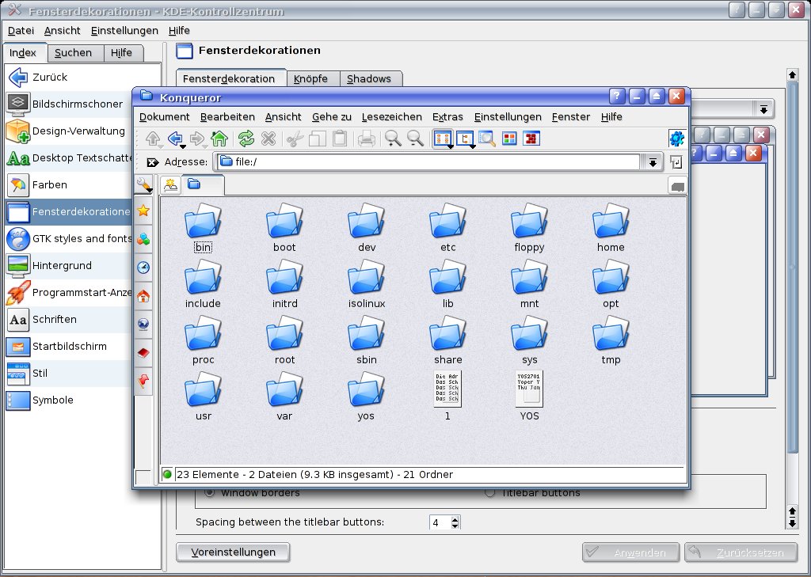Viewport: 811px width, 577px height.
Task: Reload the current folder with green arrows
Action: point(246,139)
